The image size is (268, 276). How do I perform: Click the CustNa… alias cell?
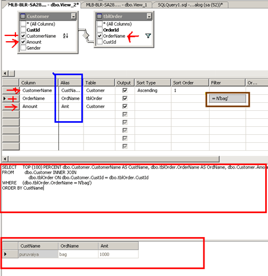point(71,90)
